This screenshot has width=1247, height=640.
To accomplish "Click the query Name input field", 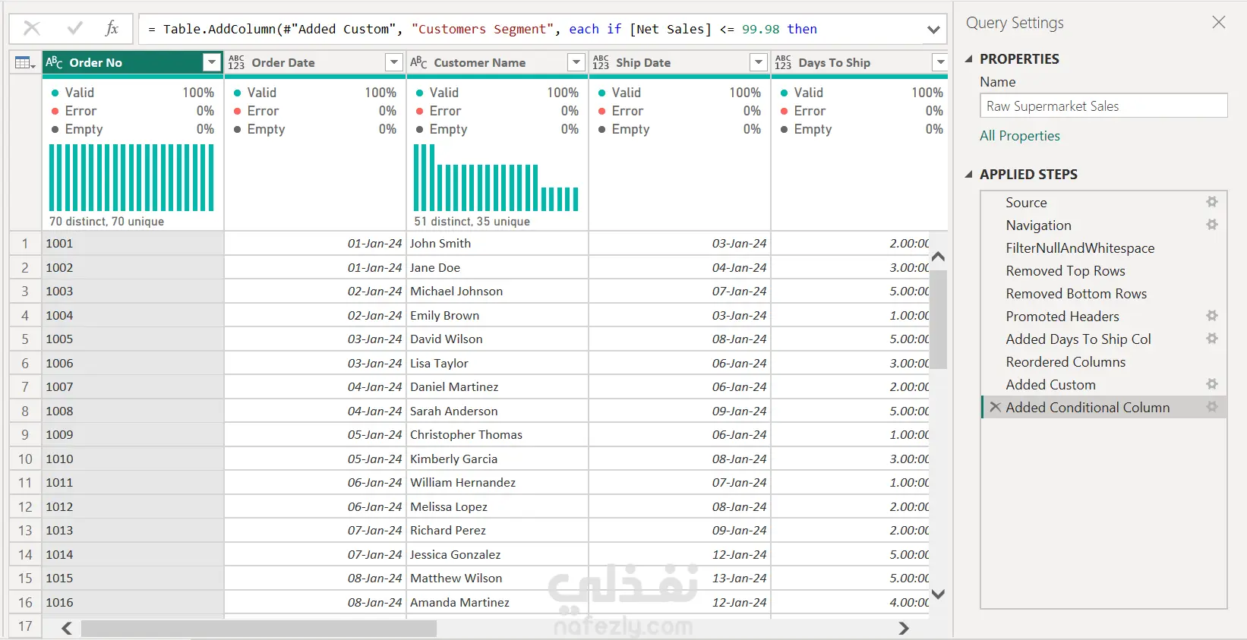I will 1103,106.
